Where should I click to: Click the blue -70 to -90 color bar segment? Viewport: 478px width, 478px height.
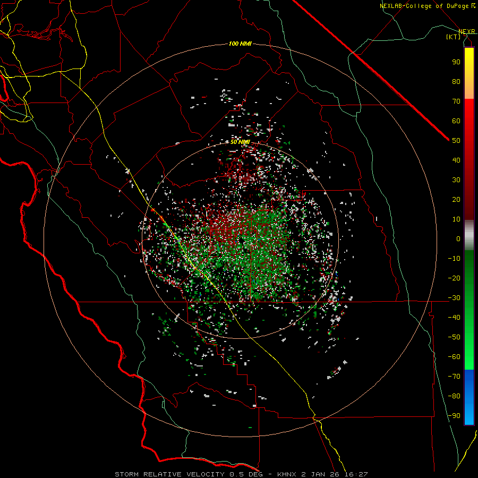pos(469,397)
